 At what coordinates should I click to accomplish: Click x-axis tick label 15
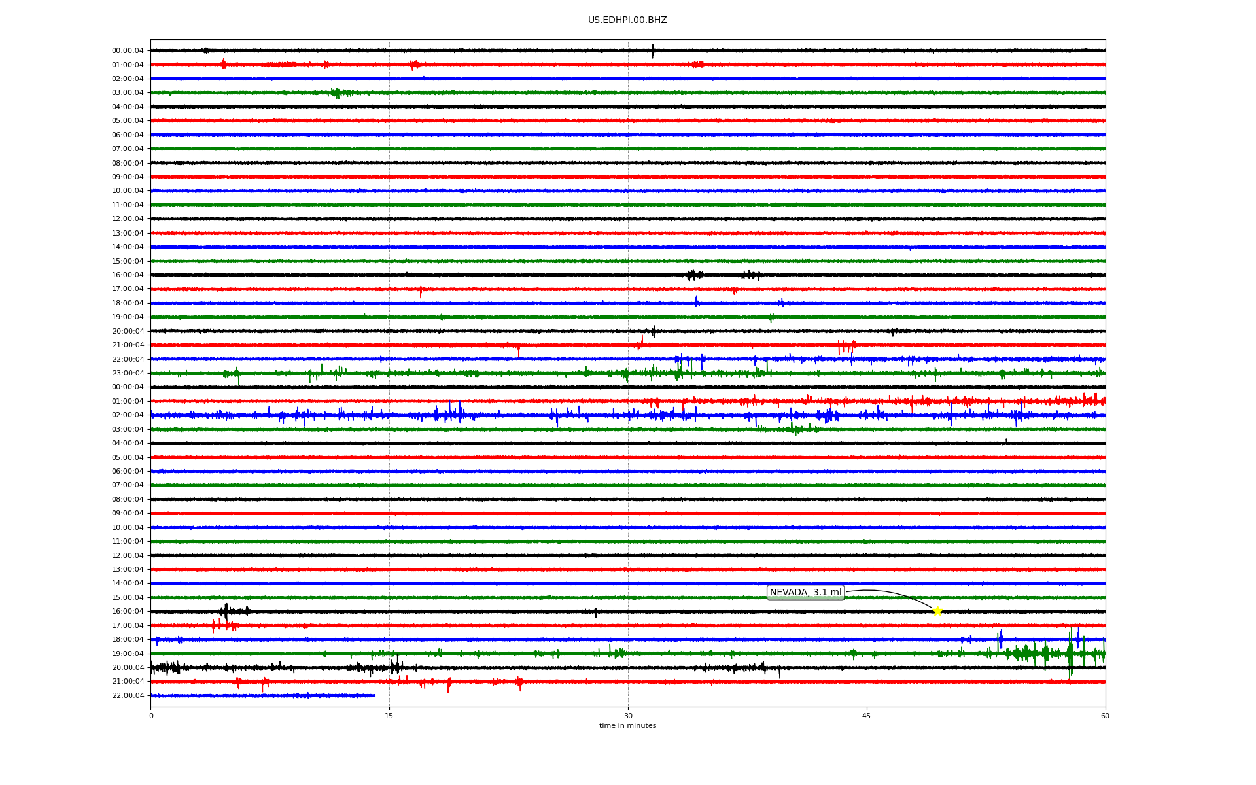(x=389, y=716)
